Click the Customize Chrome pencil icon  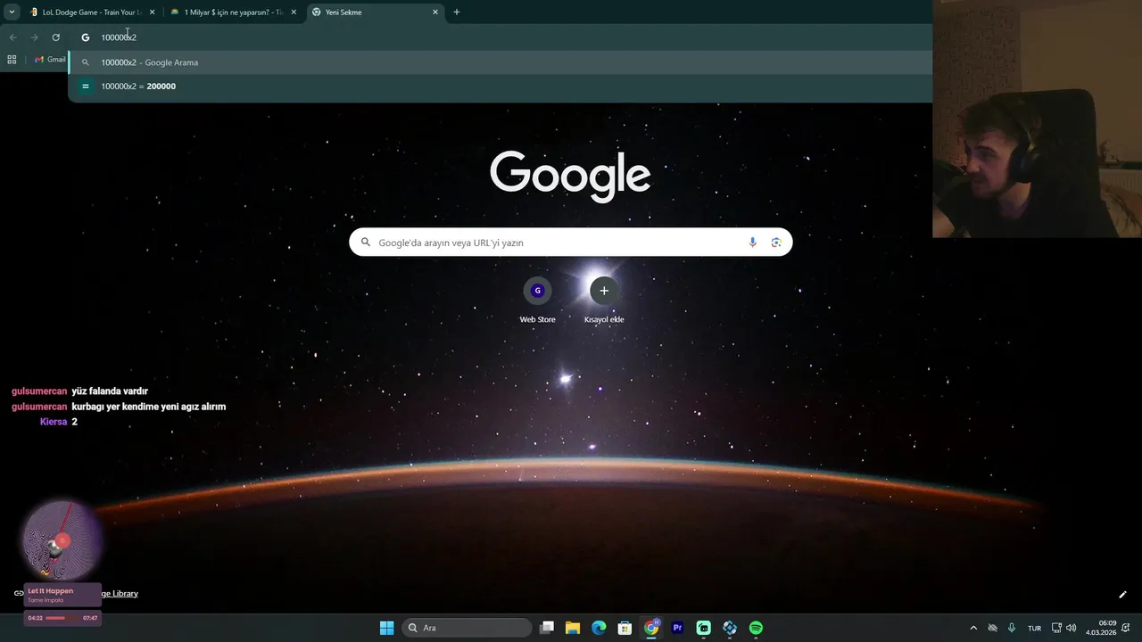[x=1122, y=595]
